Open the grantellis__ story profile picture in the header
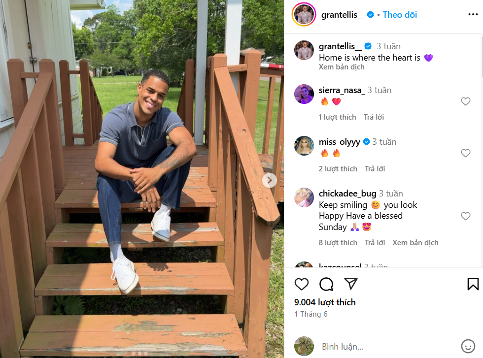 click(304, 14)
